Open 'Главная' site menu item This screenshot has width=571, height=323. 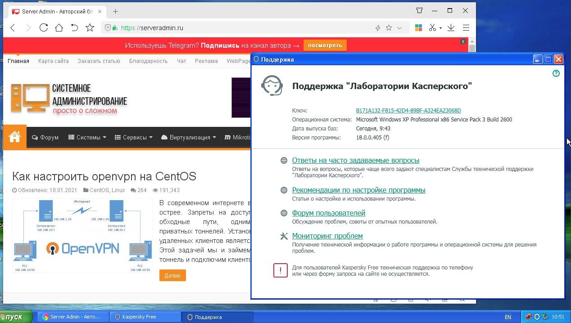(18, 61)
